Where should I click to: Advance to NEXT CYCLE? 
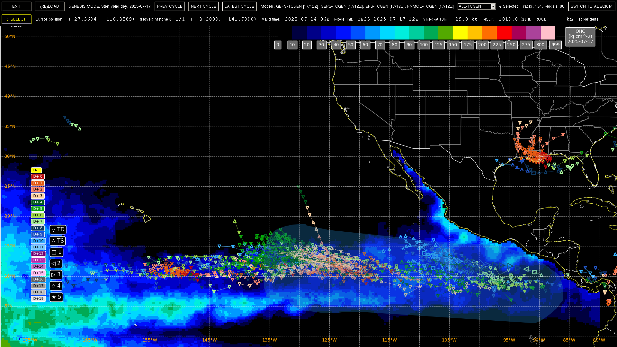(203, 6)
